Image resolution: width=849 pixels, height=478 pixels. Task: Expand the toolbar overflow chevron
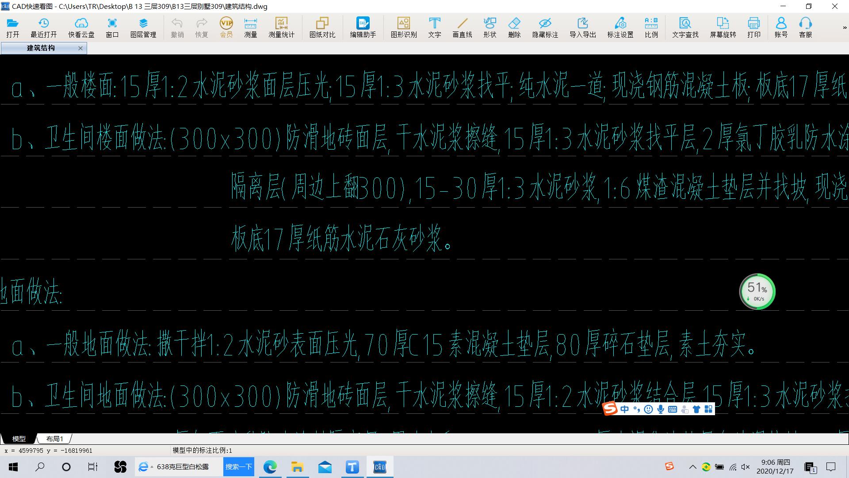[845, 28]
